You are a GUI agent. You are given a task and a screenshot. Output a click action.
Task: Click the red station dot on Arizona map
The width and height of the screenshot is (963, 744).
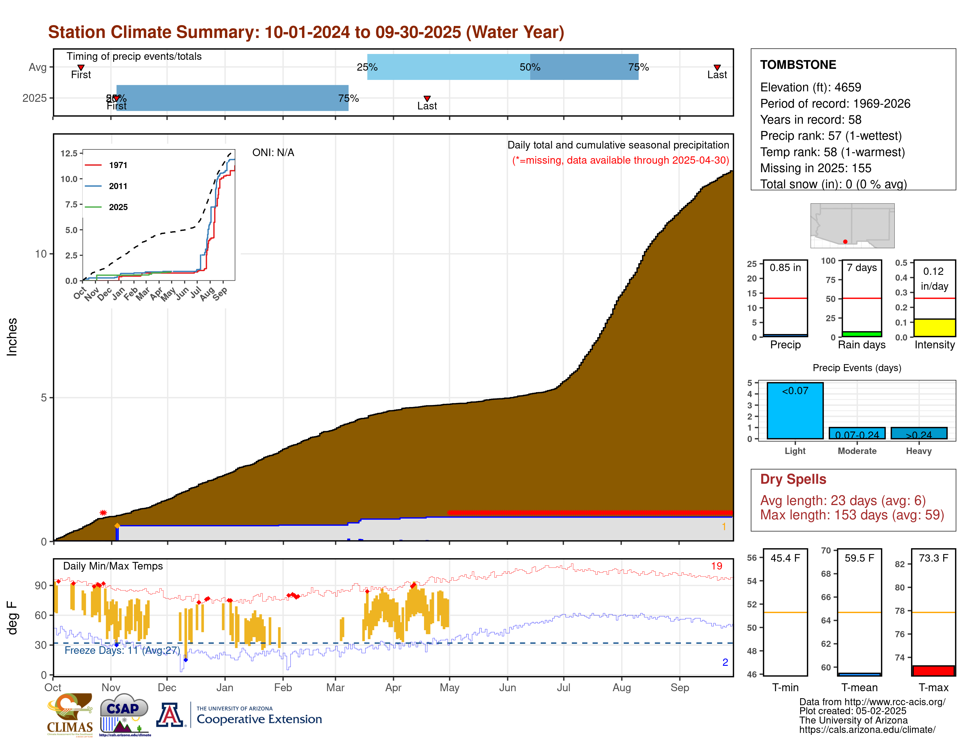coord(845,242)
